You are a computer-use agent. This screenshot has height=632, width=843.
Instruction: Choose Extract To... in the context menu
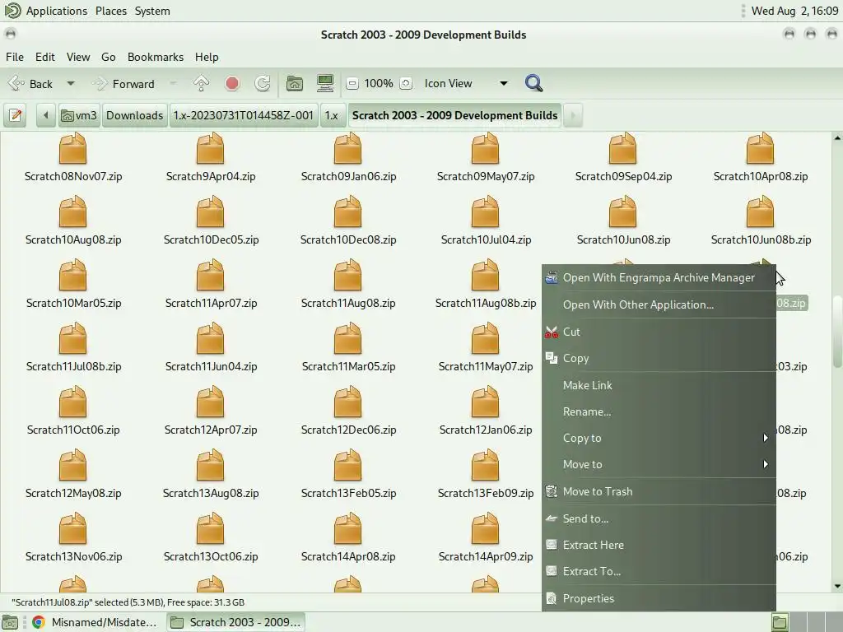pyautogui.click(x=659, y=571)
